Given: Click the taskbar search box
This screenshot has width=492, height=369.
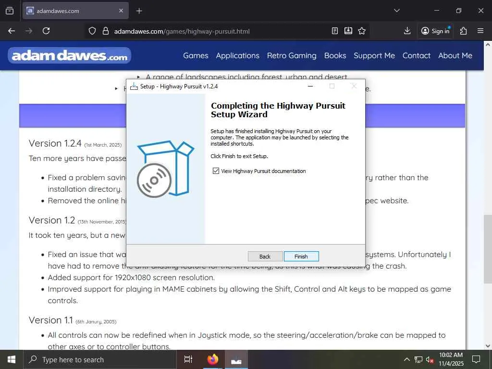Looking at the screenshot, I should (x=100, y=359).
